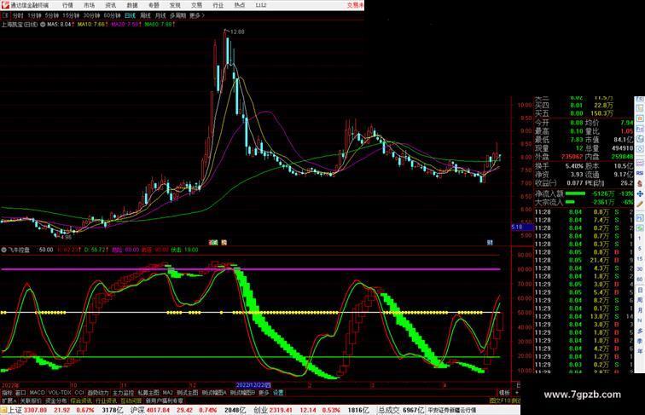The width and height of the screenshot is (645, 415).
Task: Switch to 分时 chart period
Action: click(18, 15)
